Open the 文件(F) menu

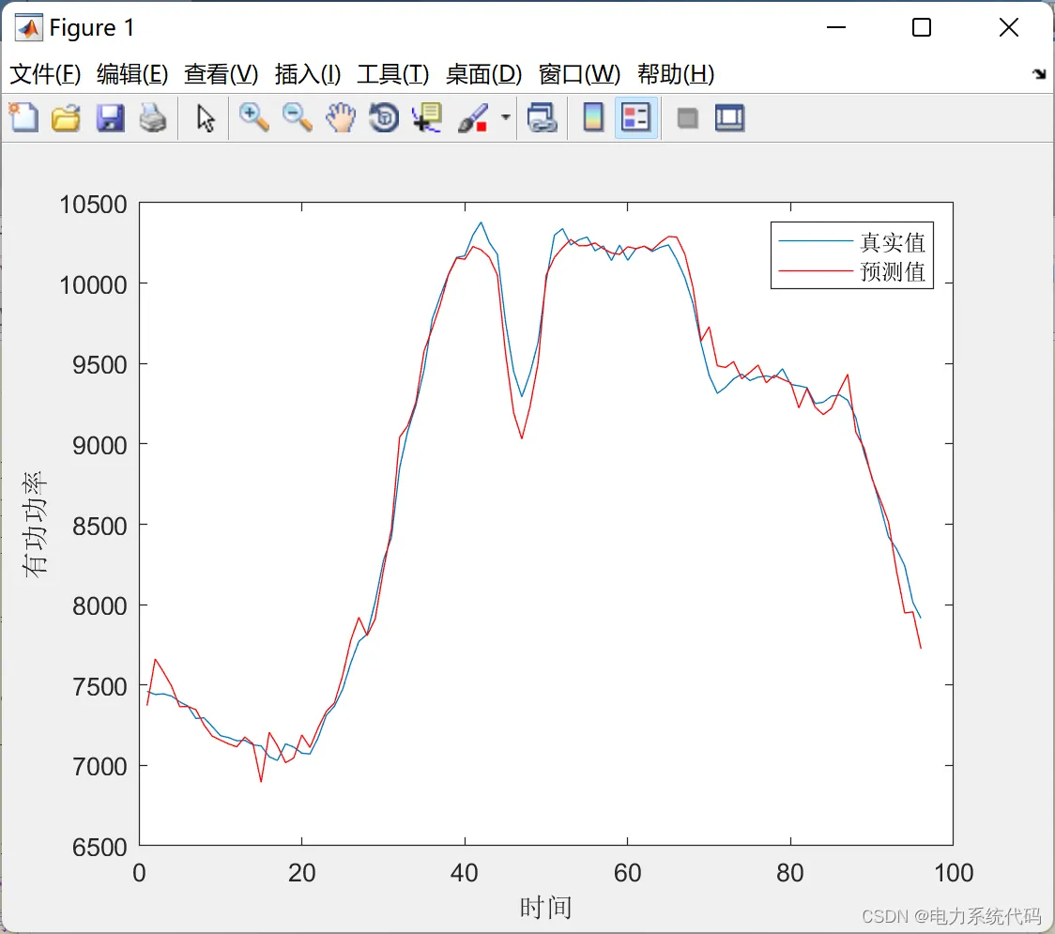(x=45, y=74)
